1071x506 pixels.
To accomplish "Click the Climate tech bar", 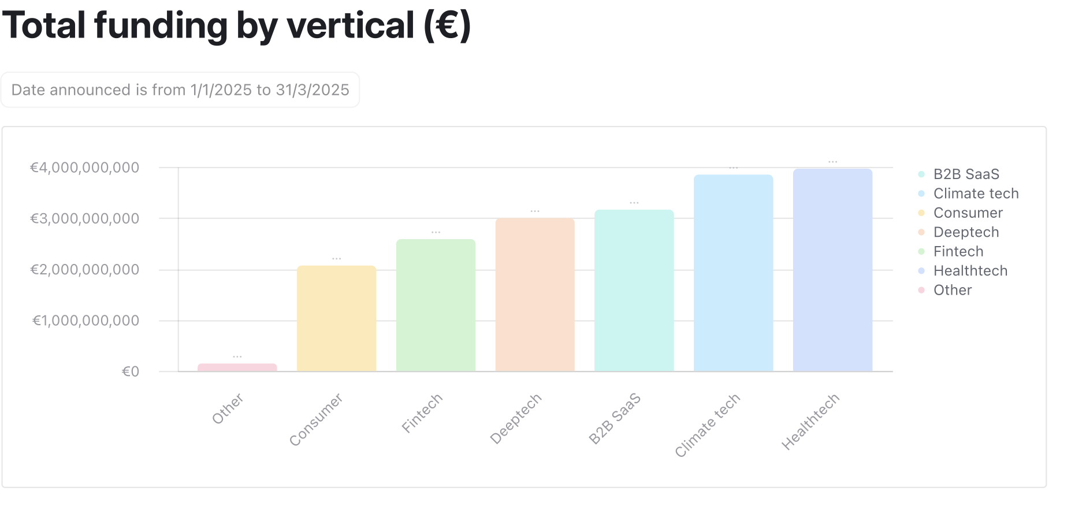I will (733, 273).
